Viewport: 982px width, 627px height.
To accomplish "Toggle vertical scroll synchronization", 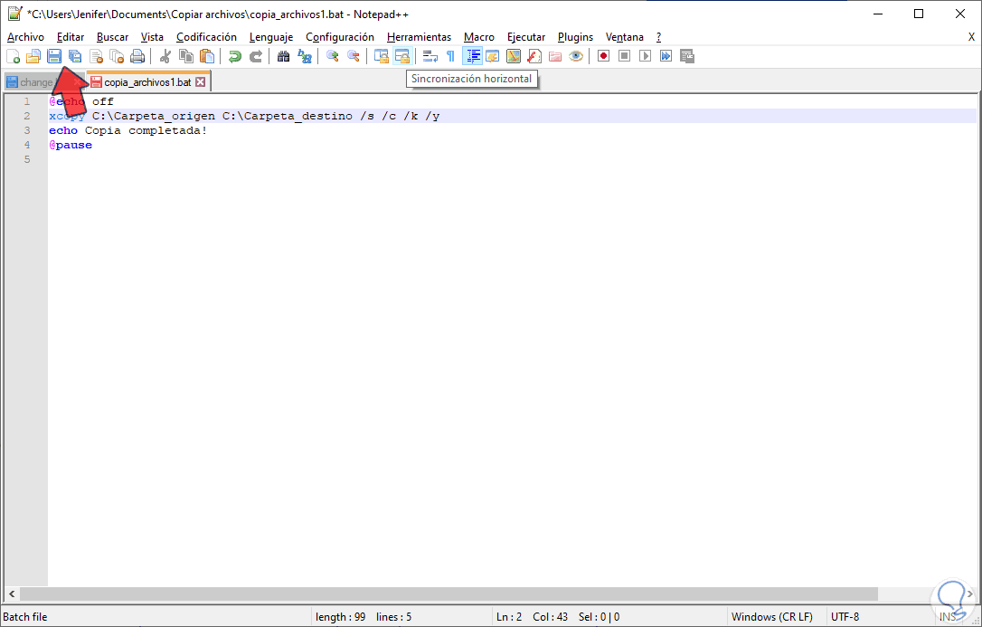I will point(382,56).
